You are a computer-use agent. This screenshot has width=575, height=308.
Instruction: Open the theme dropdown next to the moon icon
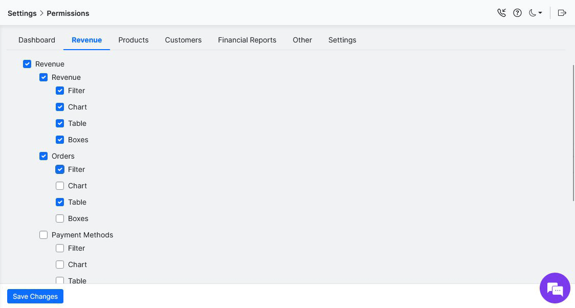(540, 13)
